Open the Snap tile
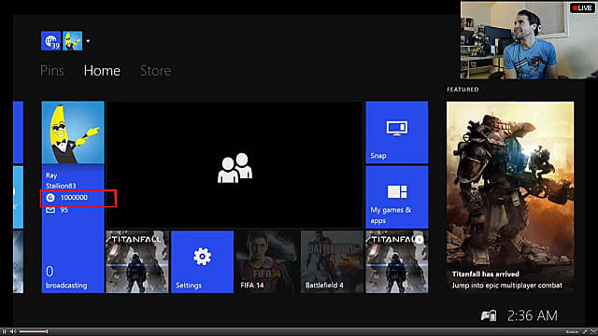This screenshot has height=336, width=598. (x=397, y=133)
